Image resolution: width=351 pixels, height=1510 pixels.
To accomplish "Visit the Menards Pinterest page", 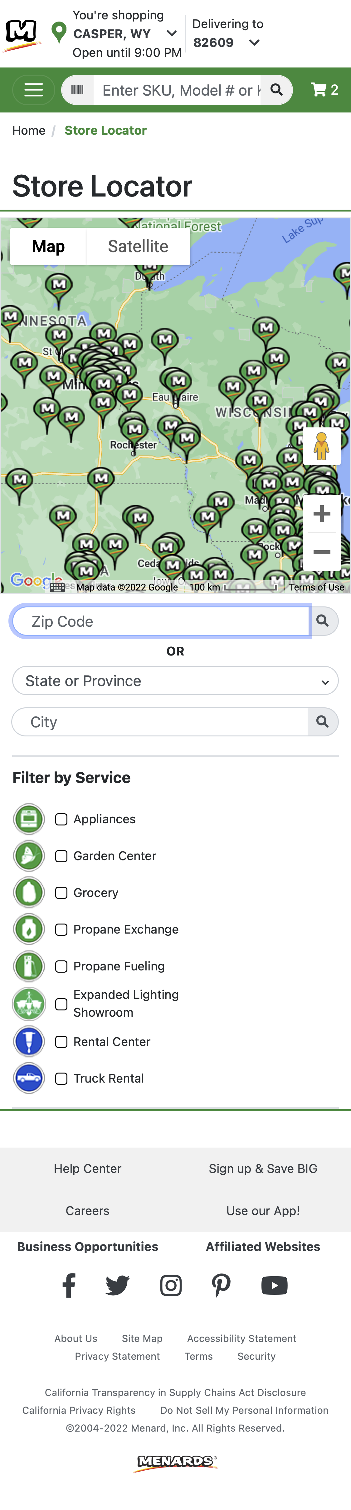I will point(221,1285).
